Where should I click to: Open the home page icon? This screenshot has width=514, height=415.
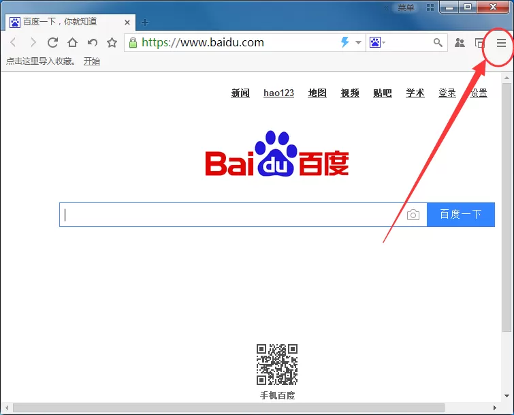[72, 42]
